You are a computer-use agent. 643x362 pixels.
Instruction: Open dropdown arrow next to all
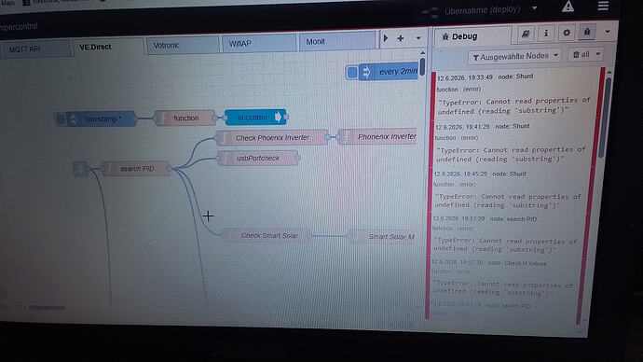[x=598, y=54]
